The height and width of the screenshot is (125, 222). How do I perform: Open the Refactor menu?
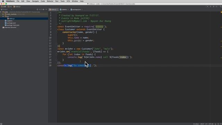coord(50,1)
